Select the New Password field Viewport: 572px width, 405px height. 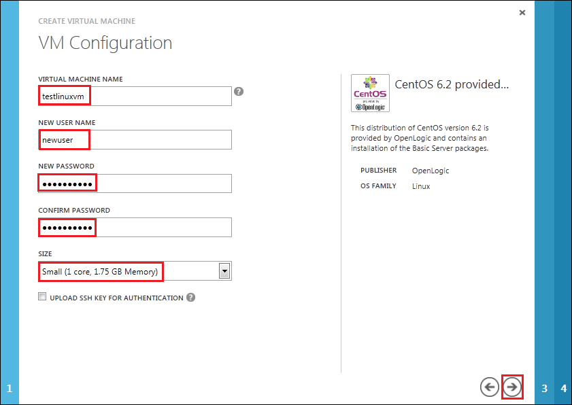pos(135,183)
